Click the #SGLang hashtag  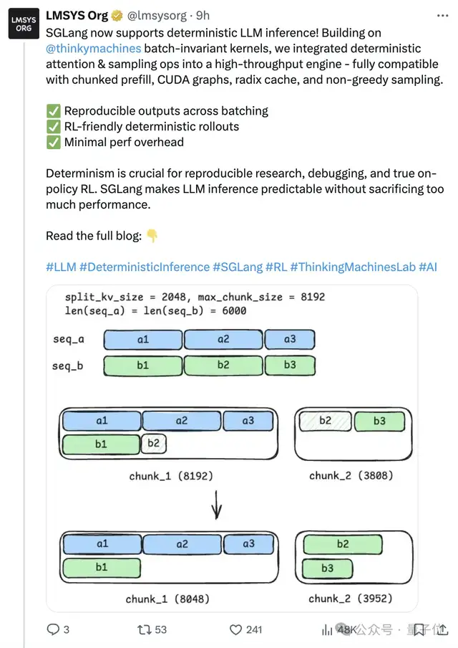(237, 267)
